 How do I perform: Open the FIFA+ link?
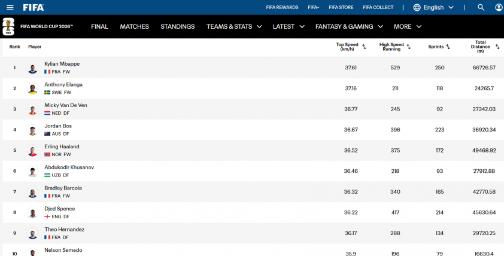coord(314,7)
